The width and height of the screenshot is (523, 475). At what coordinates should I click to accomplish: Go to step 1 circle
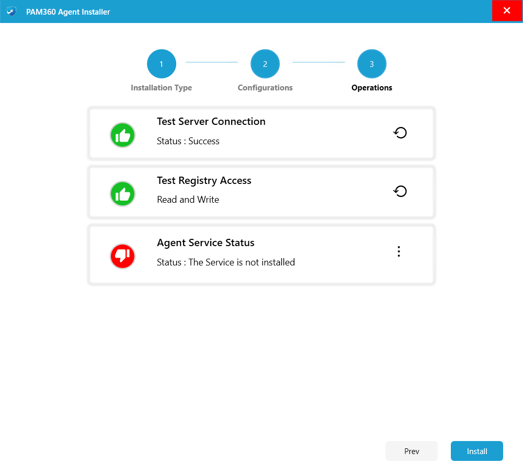click(x=162, y=64)
